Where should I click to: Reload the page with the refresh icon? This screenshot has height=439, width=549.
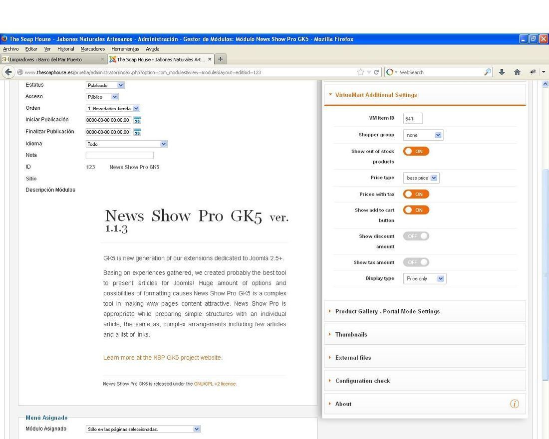pyautogui.click(x=376, y=72)
